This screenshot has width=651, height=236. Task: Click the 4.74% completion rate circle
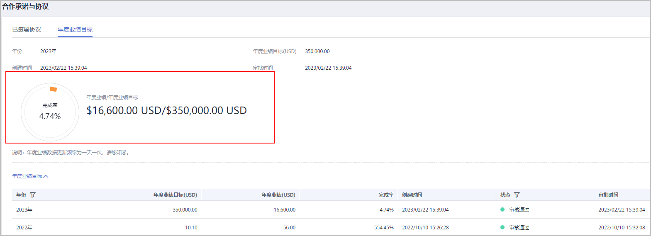click(x=50, y=112)
